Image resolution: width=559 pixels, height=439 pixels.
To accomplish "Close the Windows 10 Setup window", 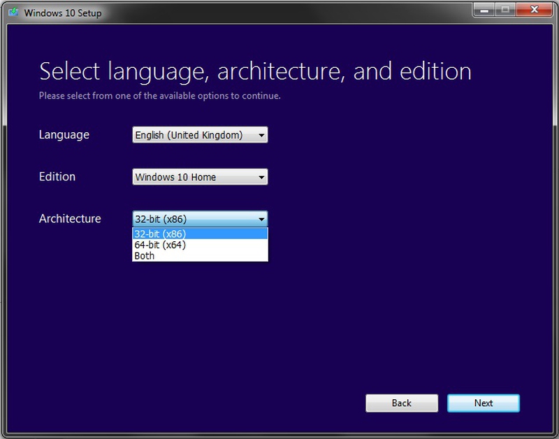I will [534, 10].
